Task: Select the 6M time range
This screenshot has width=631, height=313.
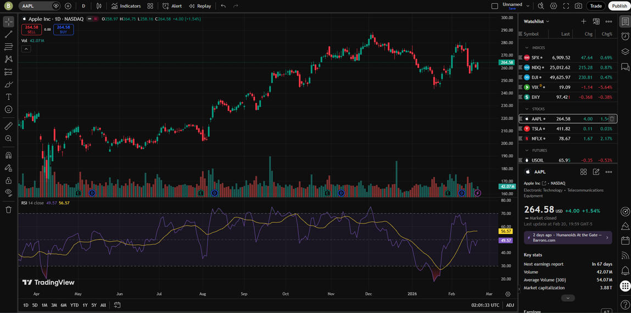Action: (x=64, y=305)
